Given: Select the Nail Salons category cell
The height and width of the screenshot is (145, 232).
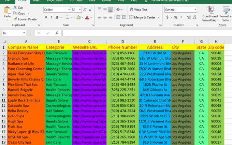Looking at the screenshot, I should pyautogui.click(x=59, y=111).
